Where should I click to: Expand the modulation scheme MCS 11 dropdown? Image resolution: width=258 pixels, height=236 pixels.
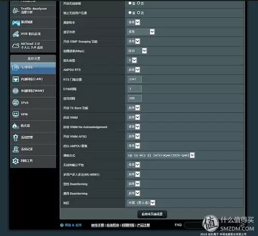[161, 155]
